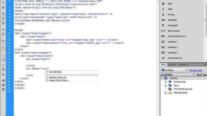207x116 pixels.
Task: Click the Collapse Selection icon
Action: tap(3, 19)
